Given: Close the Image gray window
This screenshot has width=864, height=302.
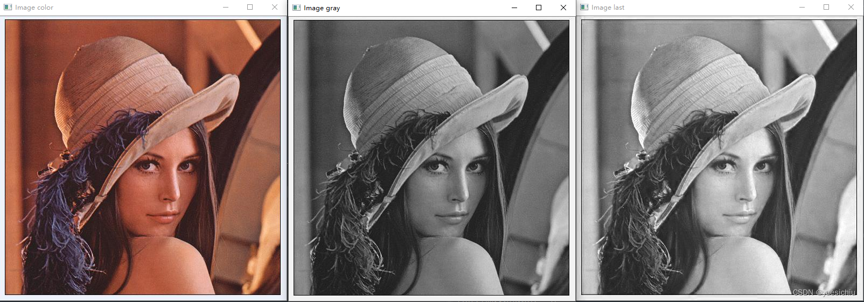Looking at the screenshot, I should tap(563, 8).
